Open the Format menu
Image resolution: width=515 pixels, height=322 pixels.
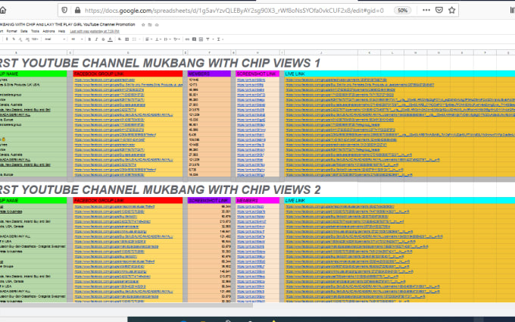10,31
